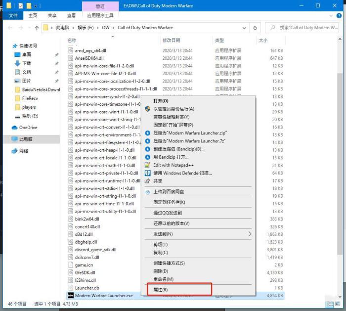Click the 桌面 desktop icon in quick access
346x311 pixels.
(17, 55)
